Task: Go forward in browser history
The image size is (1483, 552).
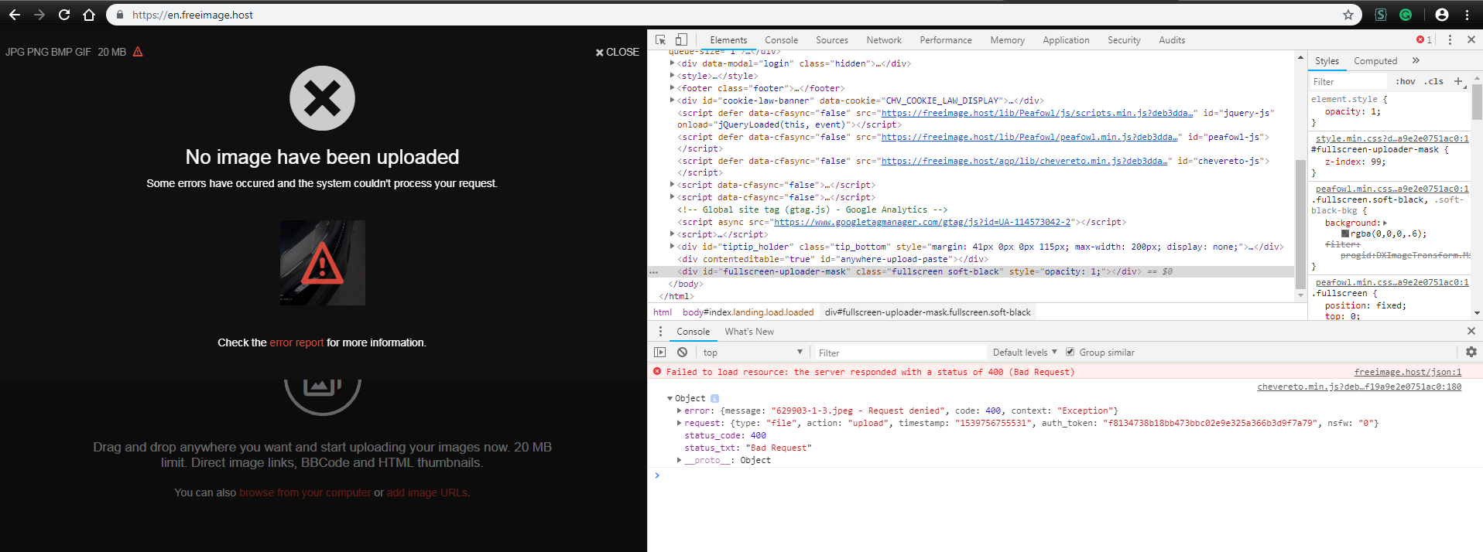Action: click(x=39, y=15)
